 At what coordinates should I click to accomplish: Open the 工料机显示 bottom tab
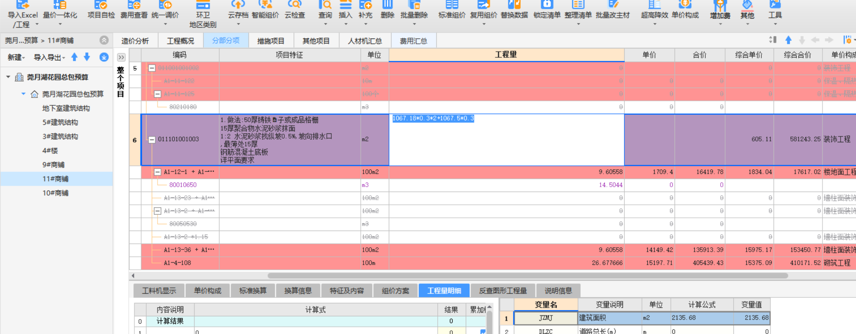[x=159, y=291]
